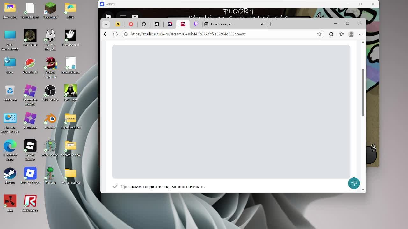Select the Rust desktop icon
This screenshot has width=408, height=229.
tap(10, 204)
